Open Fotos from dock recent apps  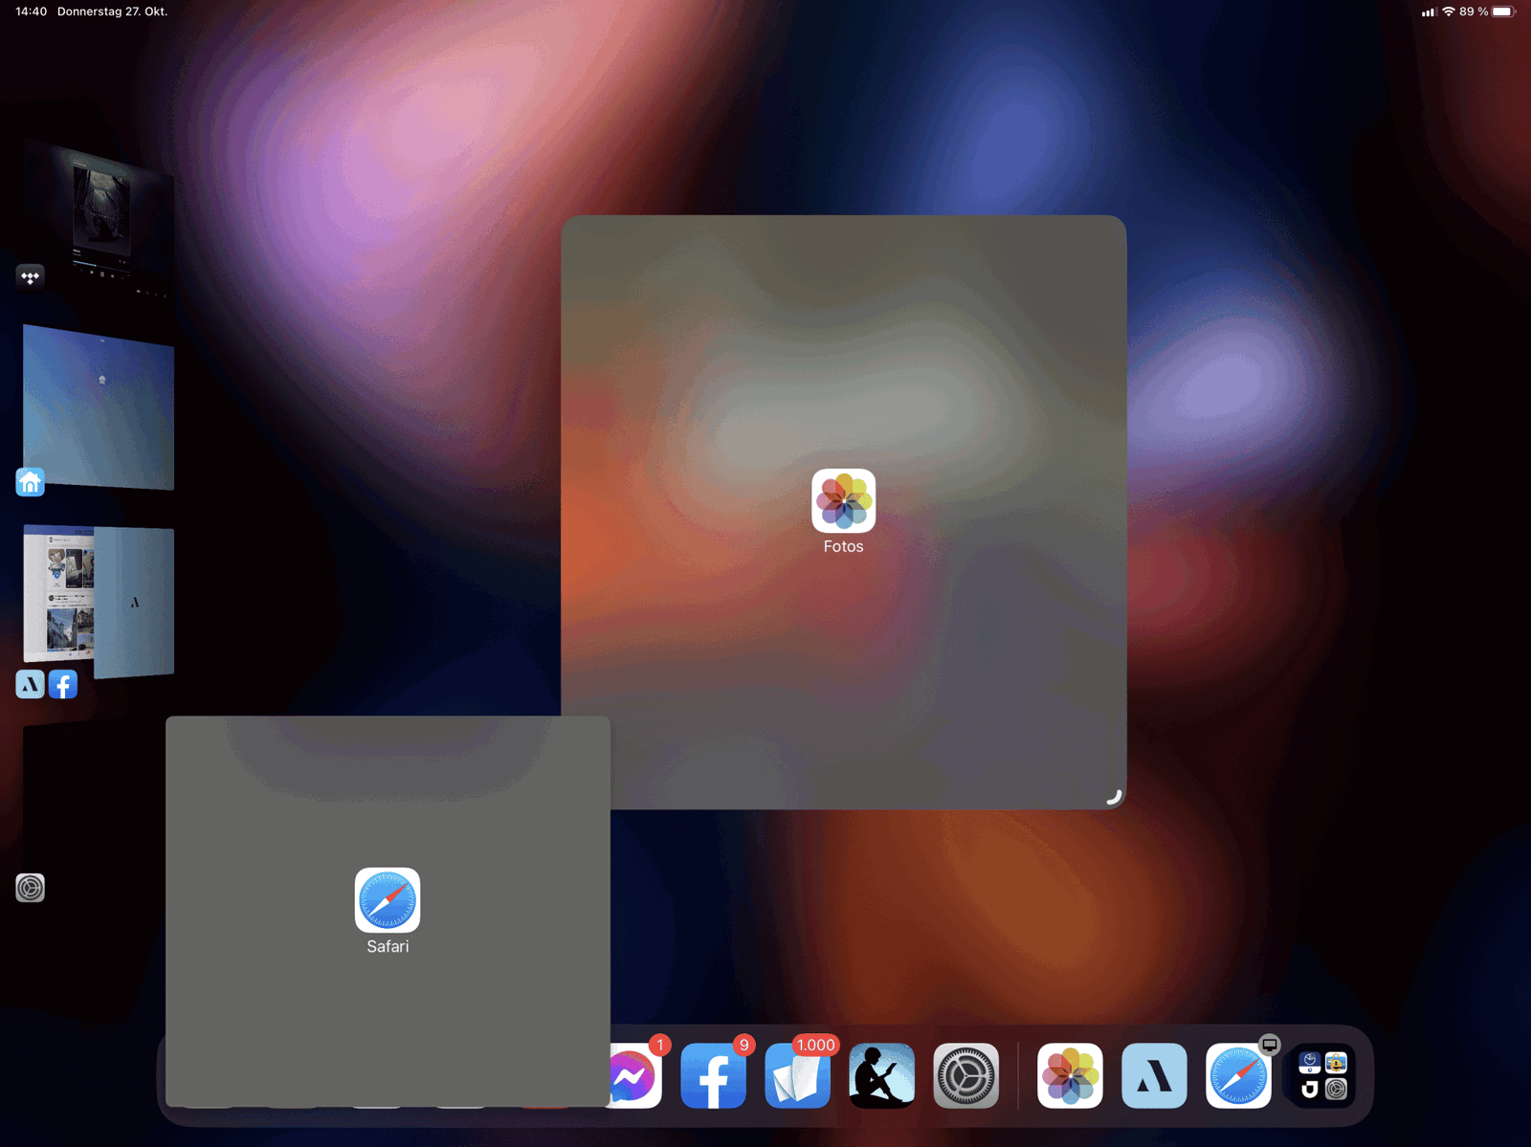click(x=1070, y=1076)
